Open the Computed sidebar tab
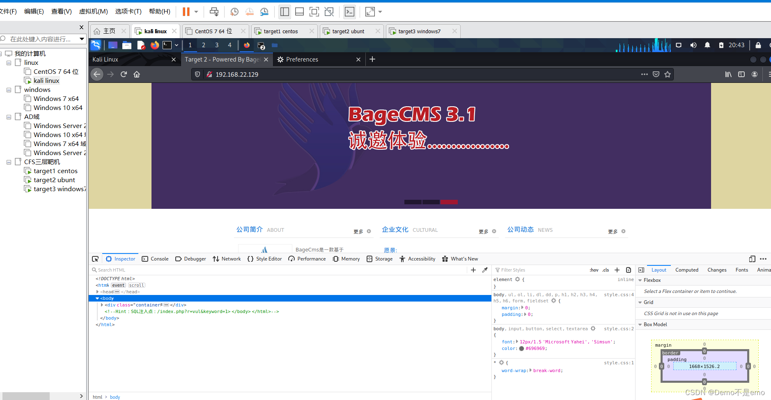The height and width of the screenshot is (400, 771). 687,270
